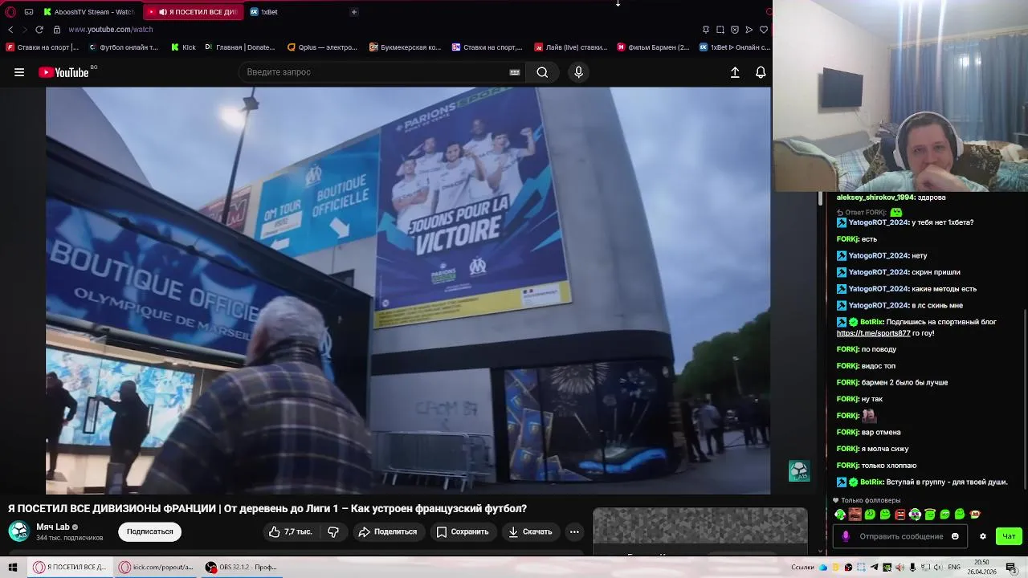The width and height of the screenshot is (1028, 578).
Task: Dislike the video with thumbs-down
Action: click(333, 531)
